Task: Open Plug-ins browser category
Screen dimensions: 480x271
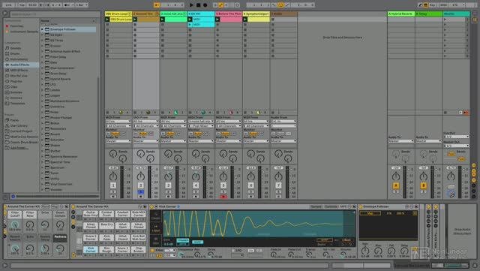Action: (x=16, y=81)
